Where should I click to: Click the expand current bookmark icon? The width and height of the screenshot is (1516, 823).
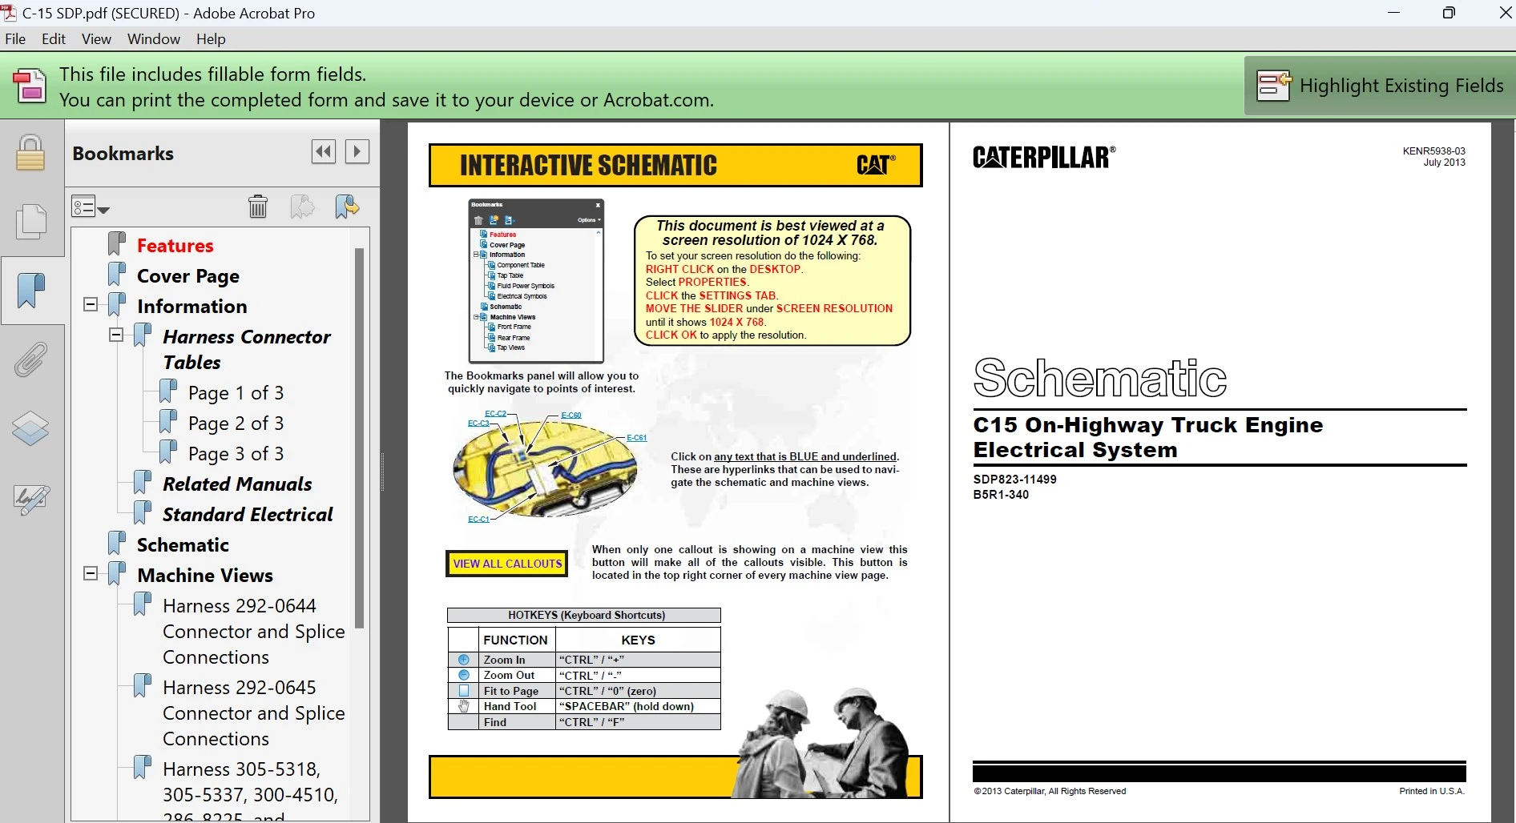(347, 207)
